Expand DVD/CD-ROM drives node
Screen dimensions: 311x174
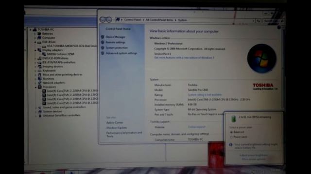tap(35, 58)
